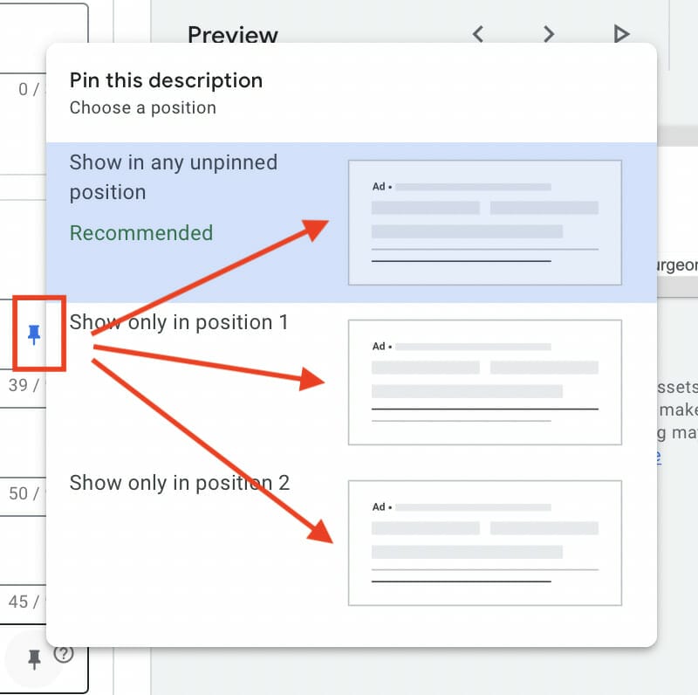Select the unpinned position ad preview thumbnail
The height and width of the screenshot is (695, 698).
[484, 222]
